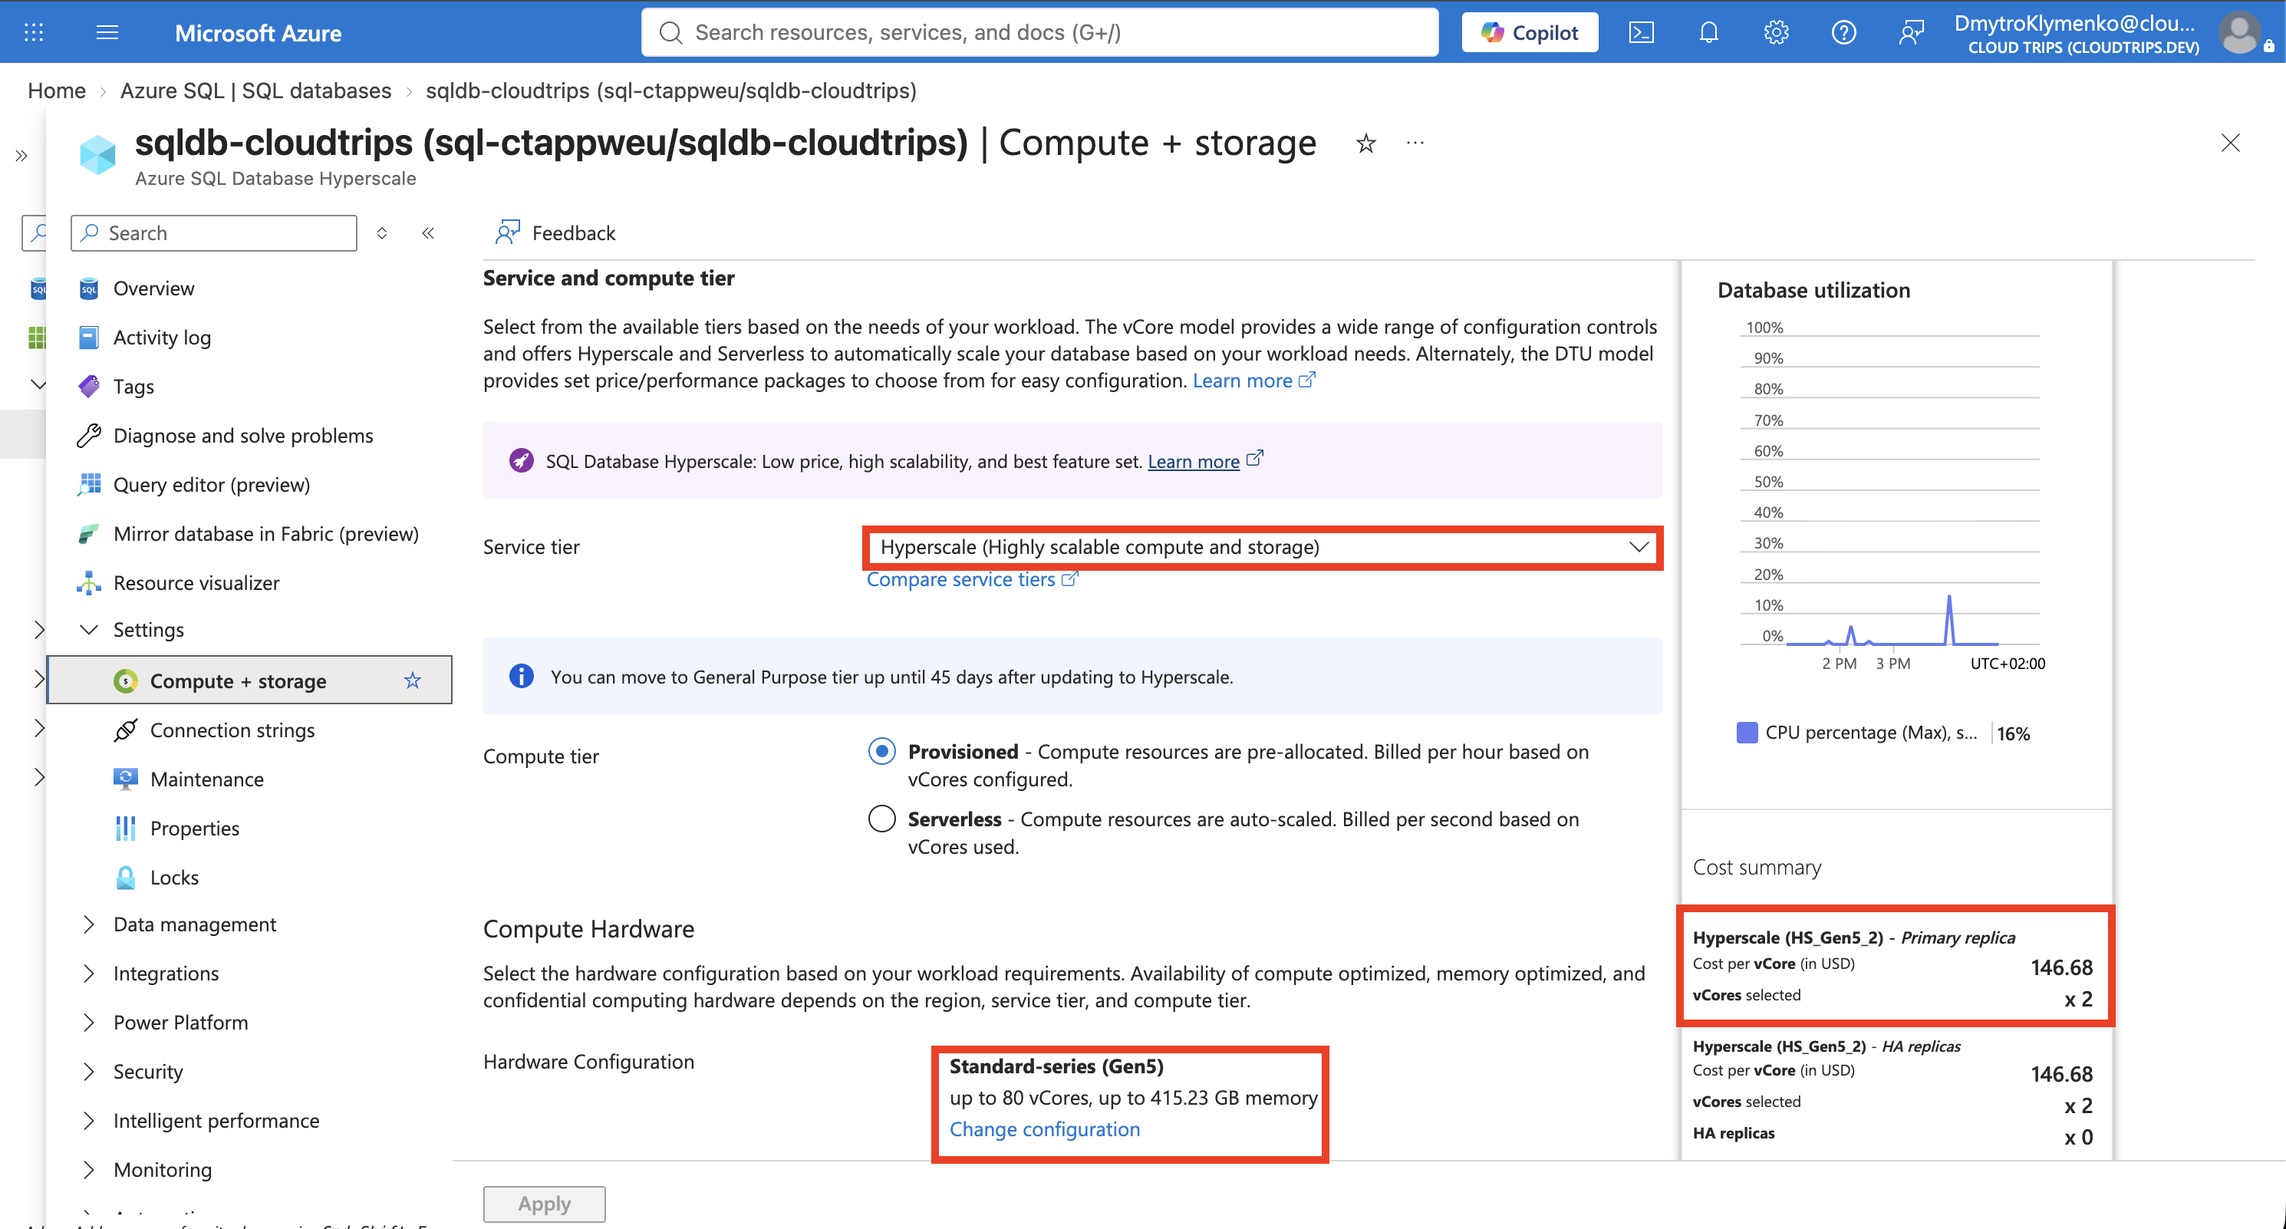Expand the Power Platform section
Screen dimensions: 2286x1229
pos(89,1022)
